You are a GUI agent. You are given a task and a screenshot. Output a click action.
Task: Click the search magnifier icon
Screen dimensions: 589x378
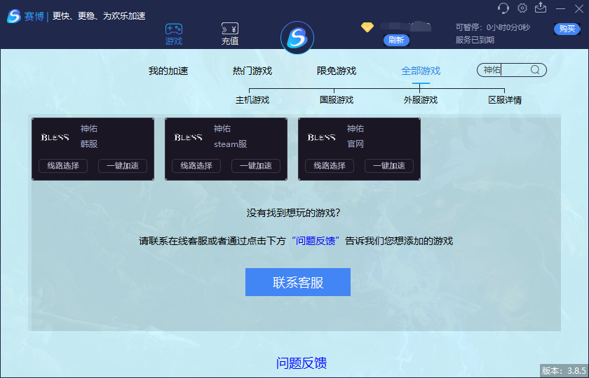(x=535, y=70)
